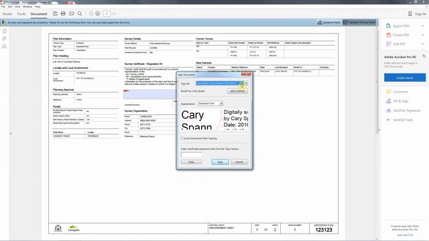
Task: Switch to the Home tab
Action: click(7, 13)
